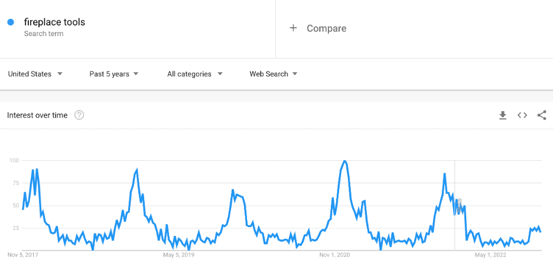Select the Nov 2020 peak at 100

[344, 161]
